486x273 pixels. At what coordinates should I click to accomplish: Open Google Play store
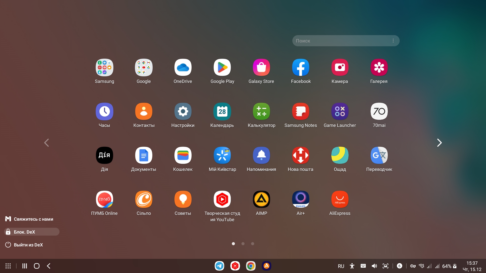click(x=222, y=67)
